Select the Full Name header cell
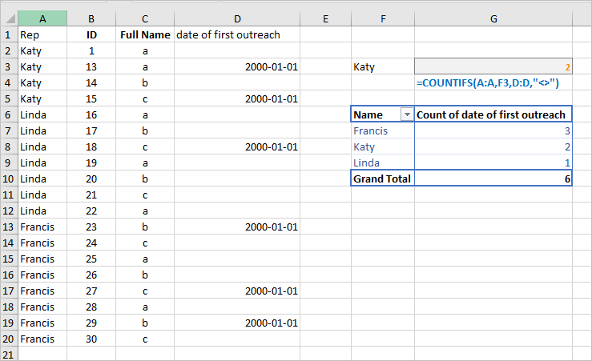 tap(145, 34)
